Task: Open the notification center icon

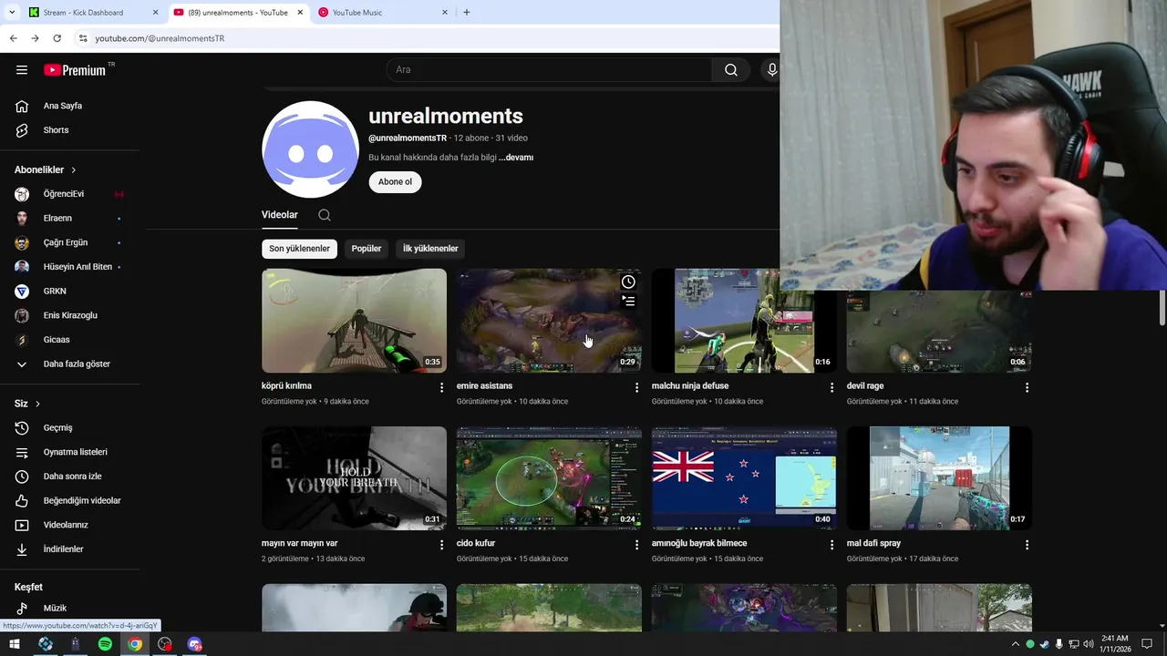Action: [1147, 644]
